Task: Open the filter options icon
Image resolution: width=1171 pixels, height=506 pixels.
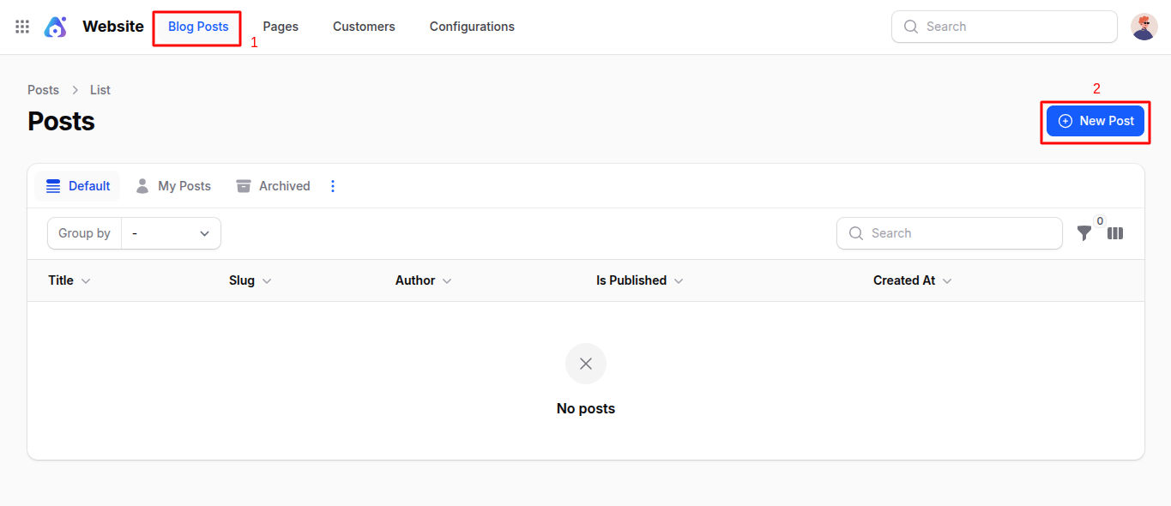Action: click(1083, 232)
